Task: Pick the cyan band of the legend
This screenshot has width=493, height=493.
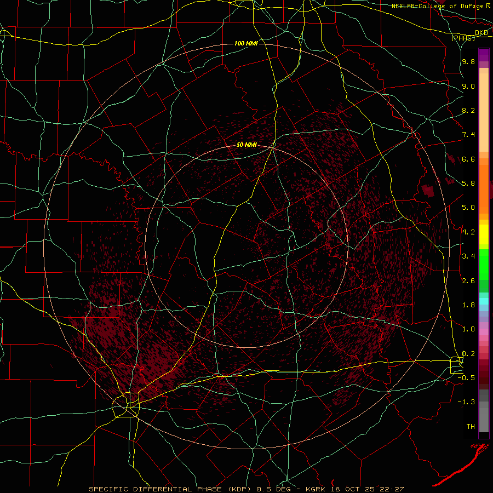Action: tap(484, 301)
